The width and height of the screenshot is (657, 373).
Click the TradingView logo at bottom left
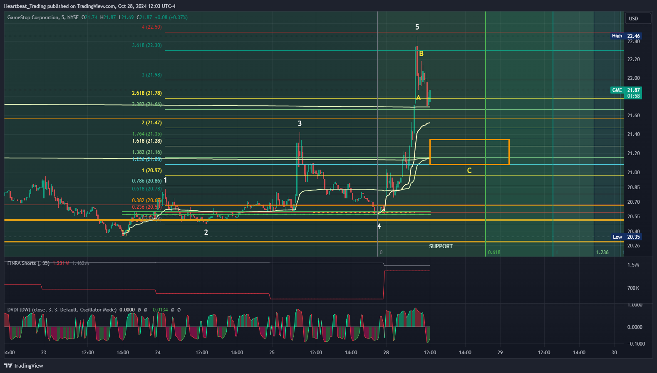click(x=24, y=366)
